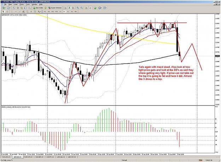Expand the Periods dropdown arrow
This screenshot has height=162, width=221.
pyautogui.click(x=101, y=8)
